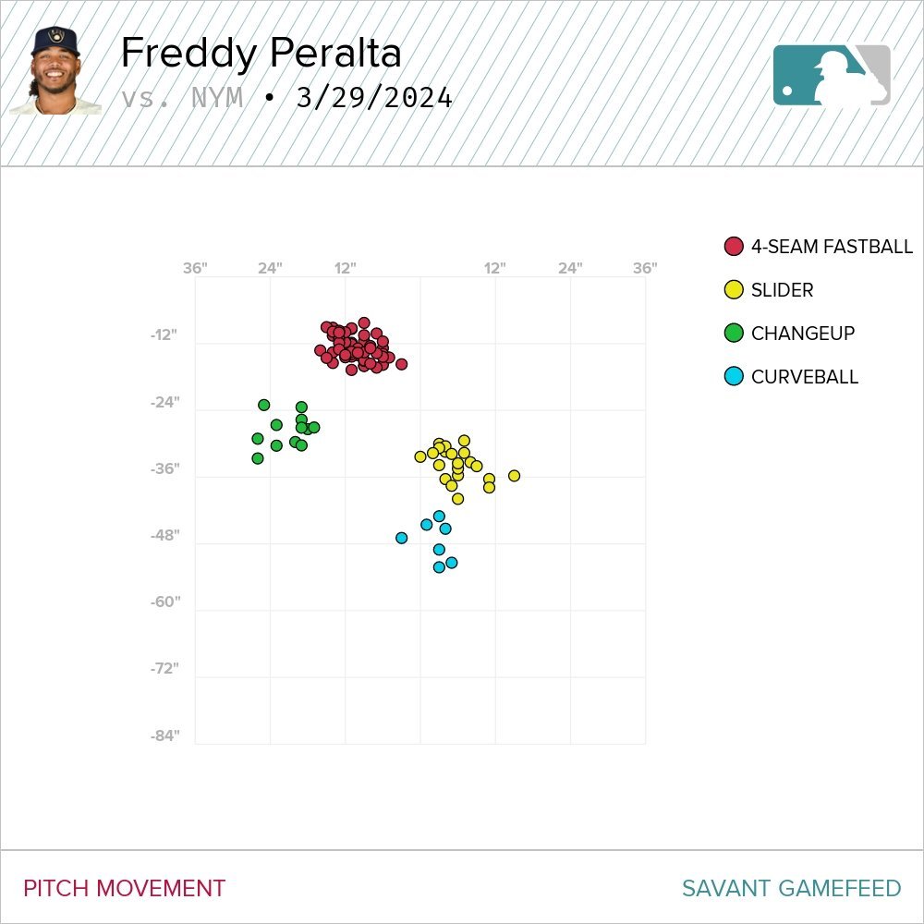The height and width of the screenshot is (924, 924).
Task: Click the PITCH MOVEMENT footer title
Action: [x=124, y=889]
